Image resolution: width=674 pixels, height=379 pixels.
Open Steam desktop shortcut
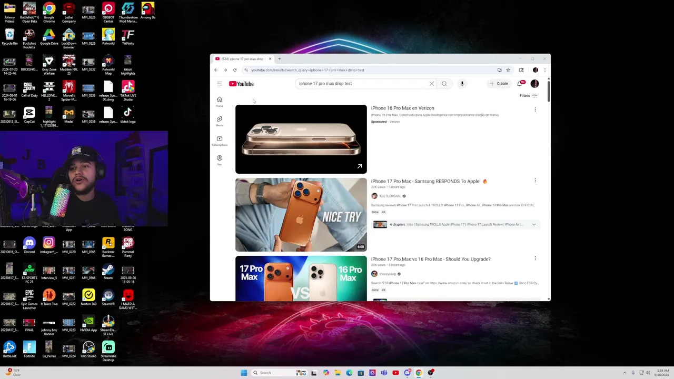coord(108,272)
